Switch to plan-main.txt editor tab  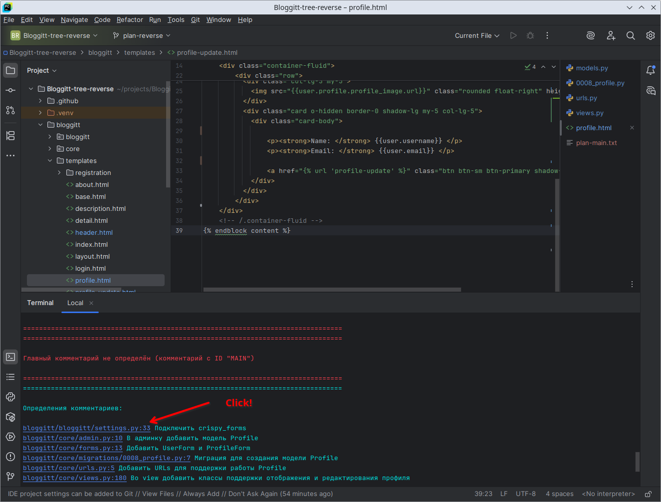click(x=596, y=143)
